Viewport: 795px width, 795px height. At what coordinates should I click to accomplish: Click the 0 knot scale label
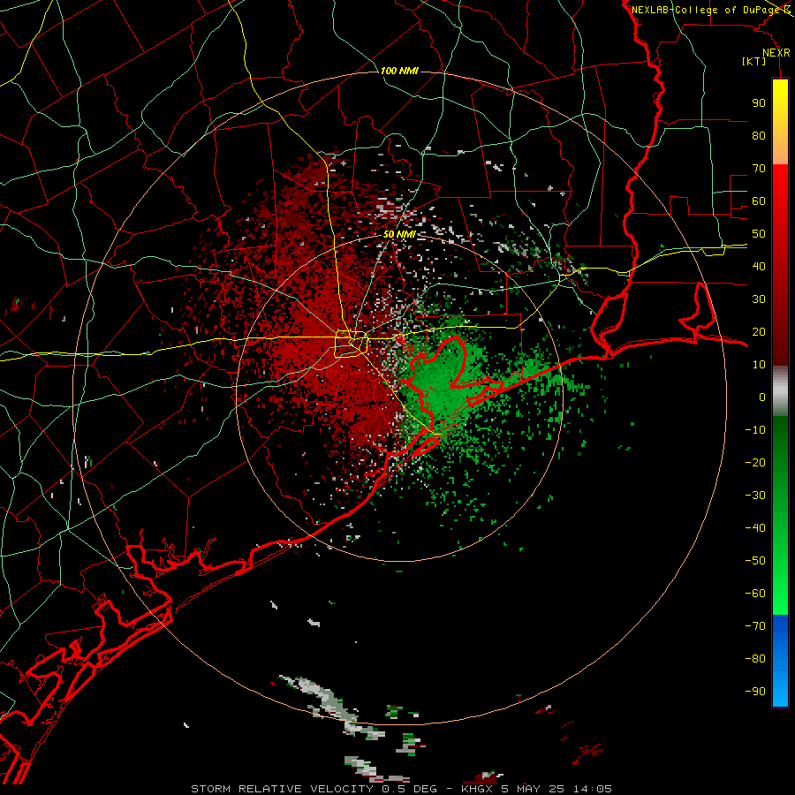(x=762, y=397)
